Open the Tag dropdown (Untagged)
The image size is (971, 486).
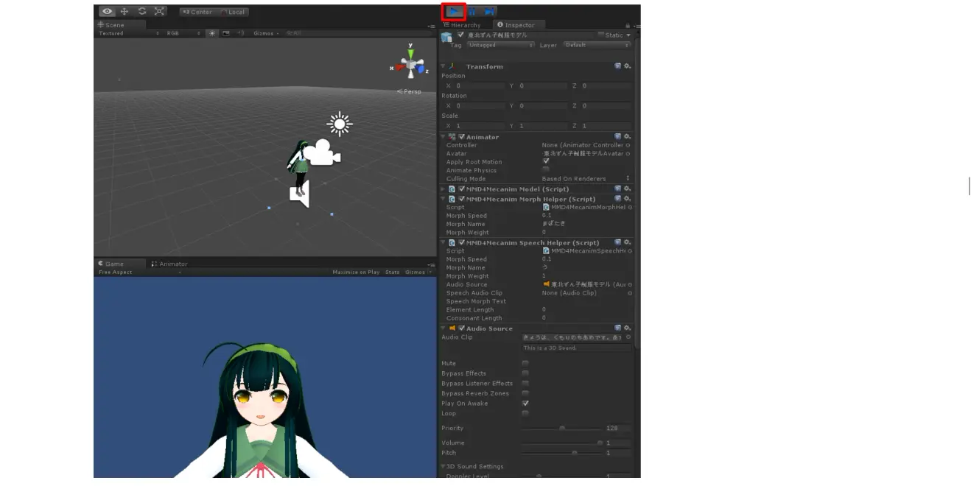point(500,45)
